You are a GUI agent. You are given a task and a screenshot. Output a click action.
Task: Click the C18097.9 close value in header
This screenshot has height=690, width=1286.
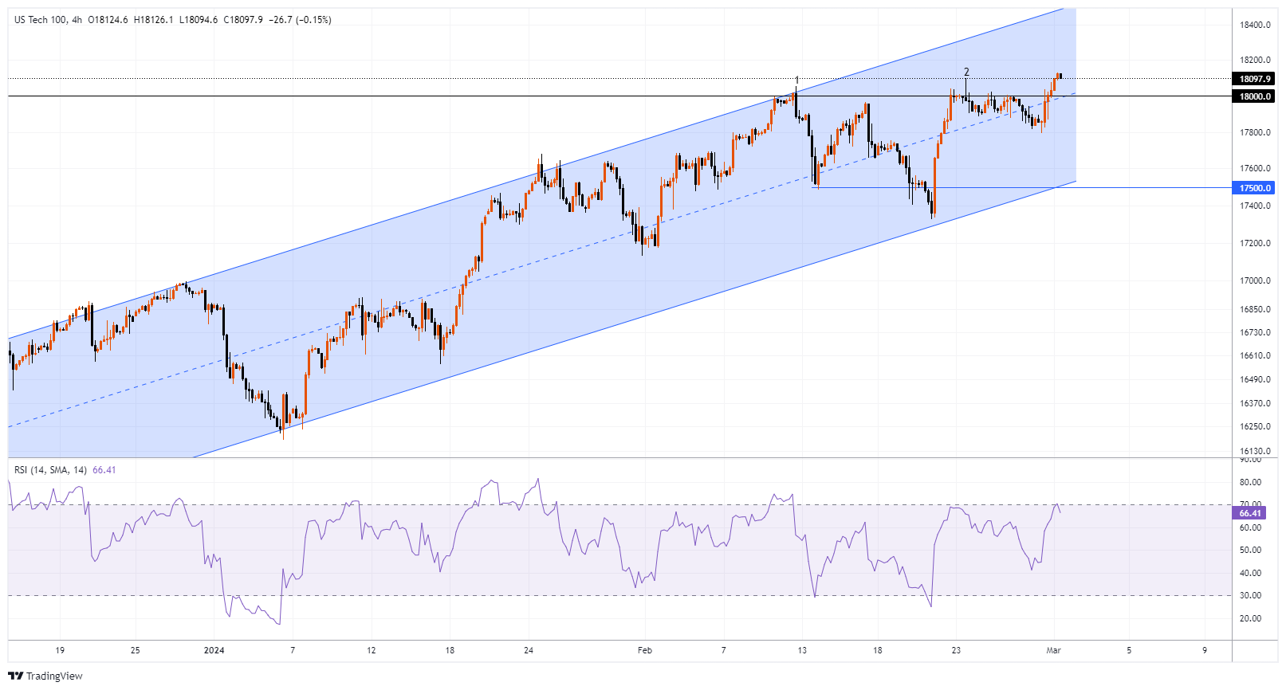pyautogui.click(x=244, y=20)
